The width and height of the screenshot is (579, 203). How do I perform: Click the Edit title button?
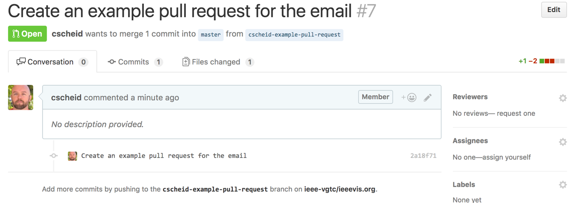[554, 10]
